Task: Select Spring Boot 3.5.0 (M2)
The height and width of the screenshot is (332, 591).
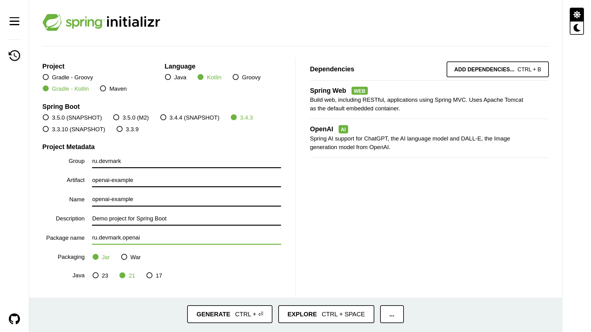Action: click(131, 118)
